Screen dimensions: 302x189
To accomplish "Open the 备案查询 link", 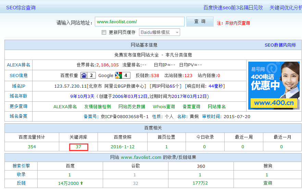I will point(191,106).
